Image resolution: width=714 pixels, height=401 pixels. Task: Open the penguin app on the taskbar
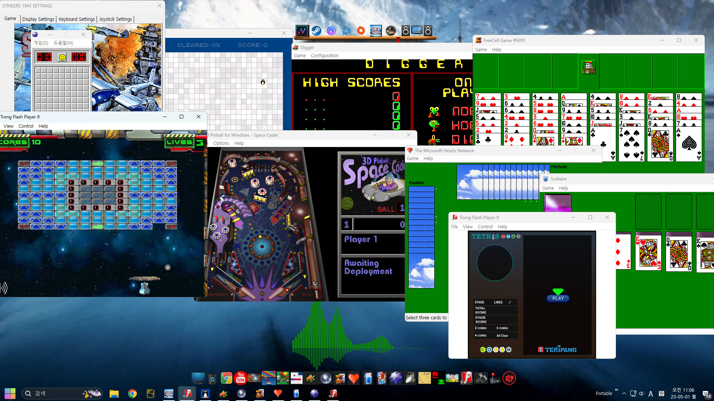pyautogui.click(x=205, y=394)
